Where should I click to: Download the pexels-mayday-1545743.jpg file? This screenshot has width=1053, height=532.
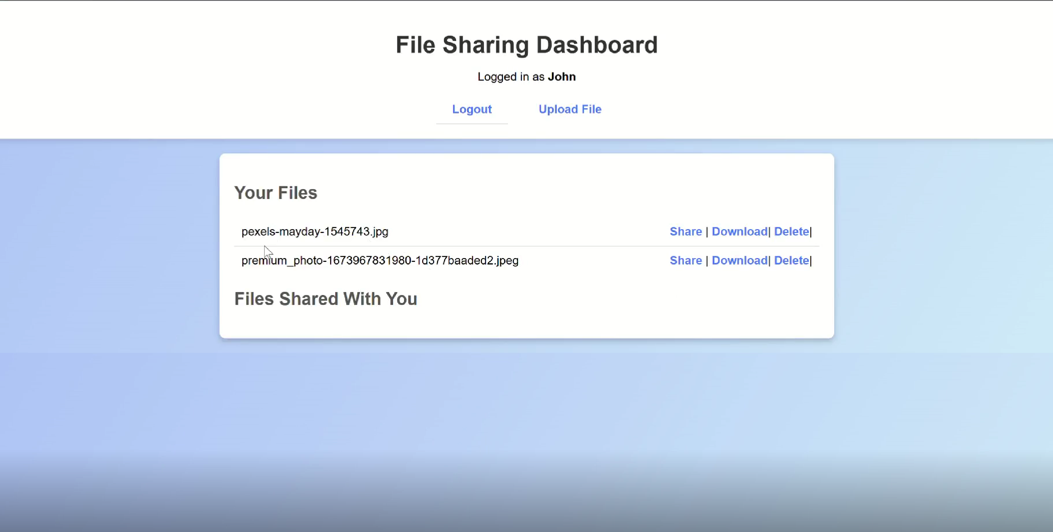coord(739,231)
